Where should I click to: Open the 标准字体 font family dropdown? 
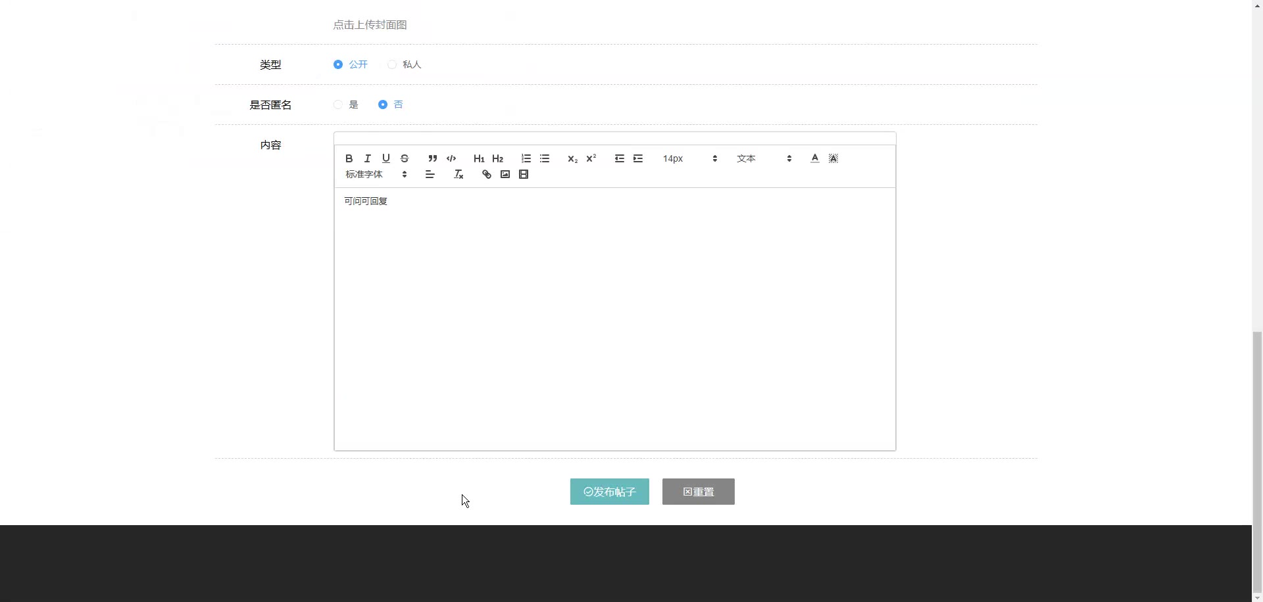[x=376, y=174]
